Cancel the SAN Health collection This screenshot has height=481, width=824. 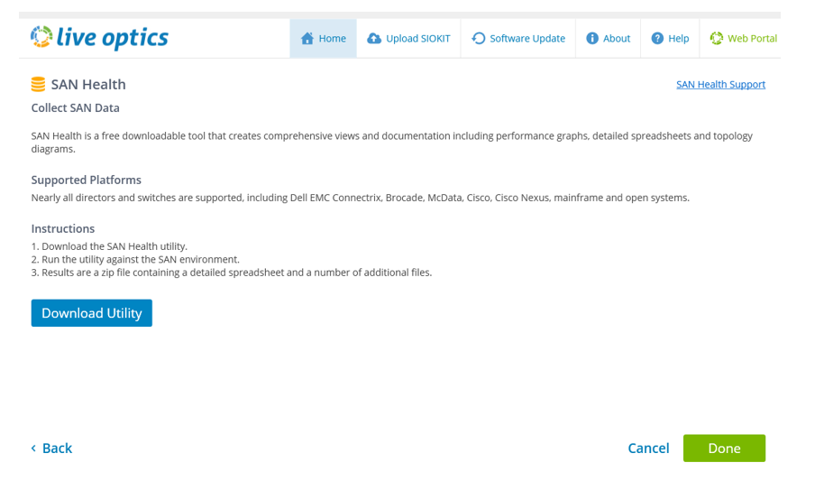(648, 449)
